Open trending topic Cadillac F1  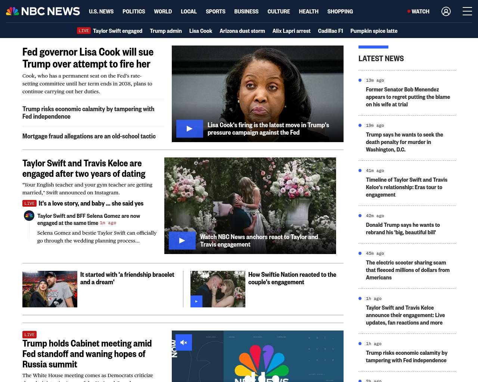pyautogui.click(x=330, y=31)
